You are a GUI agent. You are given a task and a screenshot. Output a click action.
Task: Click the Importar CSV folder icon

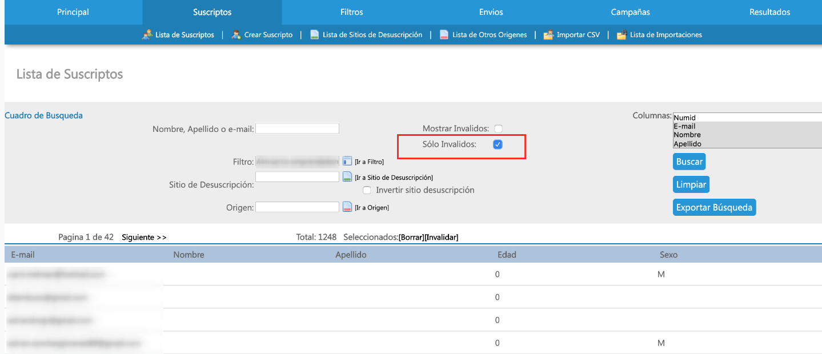[548, 35]
